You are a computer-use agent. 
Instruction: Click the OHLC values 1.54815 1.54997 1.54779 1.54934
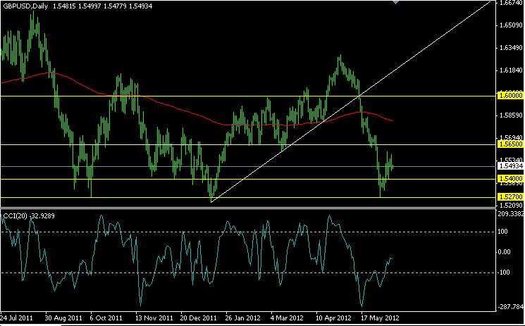coord(102,6)
